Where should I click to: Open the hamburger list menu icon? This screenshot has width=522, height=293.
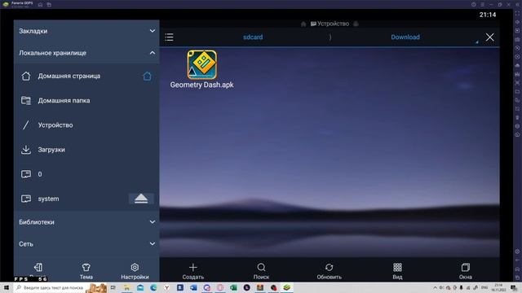coord(169,37)
